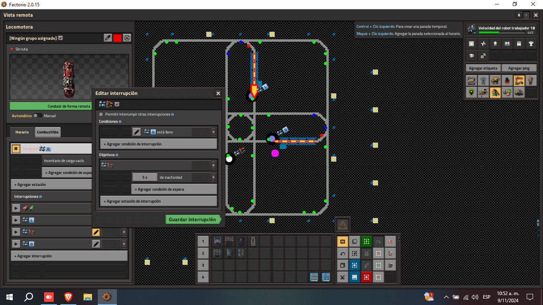543x305 pixels.
Task: Open the trains overview icon
Action: pyautogui.click(x=519, y=44)
